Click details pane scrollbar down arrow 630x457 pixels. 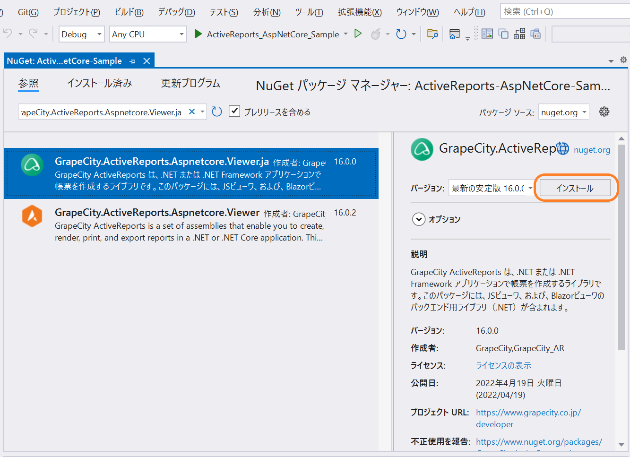pyautogui.click(x=621, y=445)
